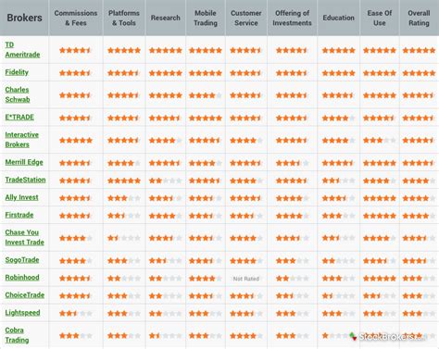Viewport: 439px width, 349px height.
Task: Click Lightspeed's Commissions & Fees stars
Action: click(76, 314)
